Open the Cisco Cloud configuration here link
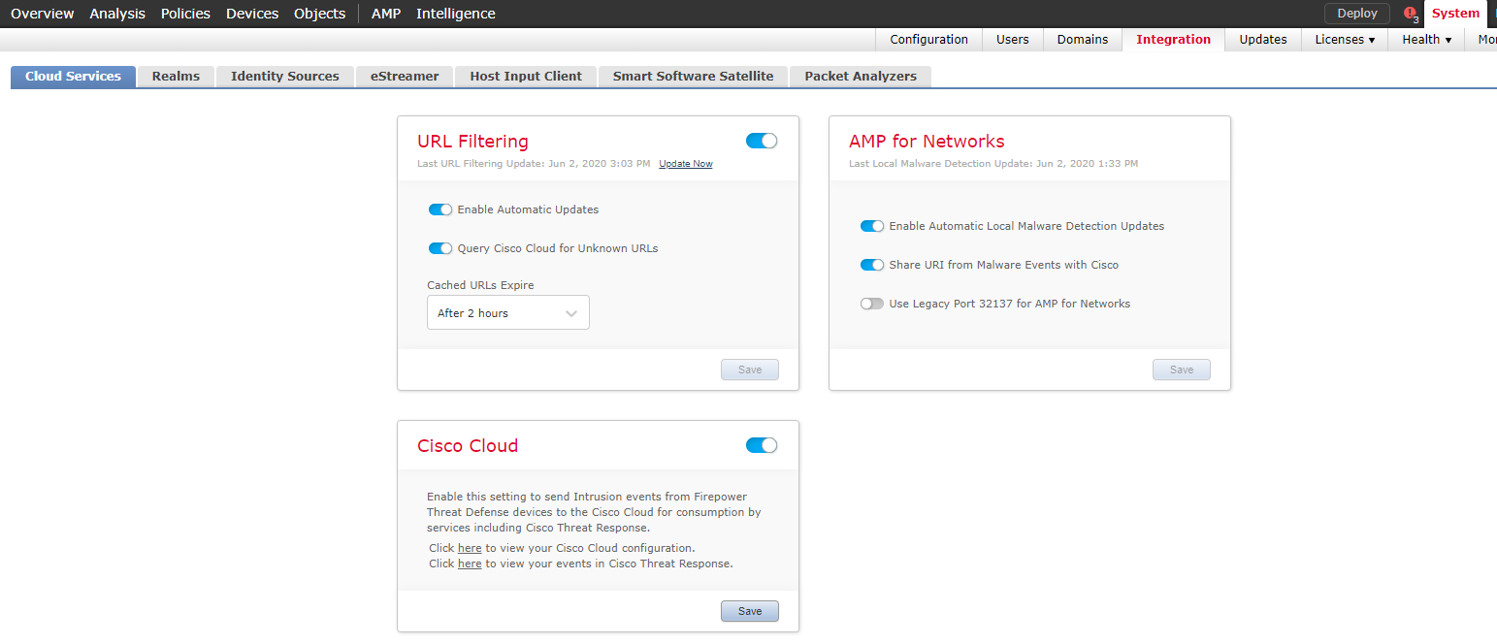Image resolution: width=1497 pixels, height=644 pixels. coord(470,548)
